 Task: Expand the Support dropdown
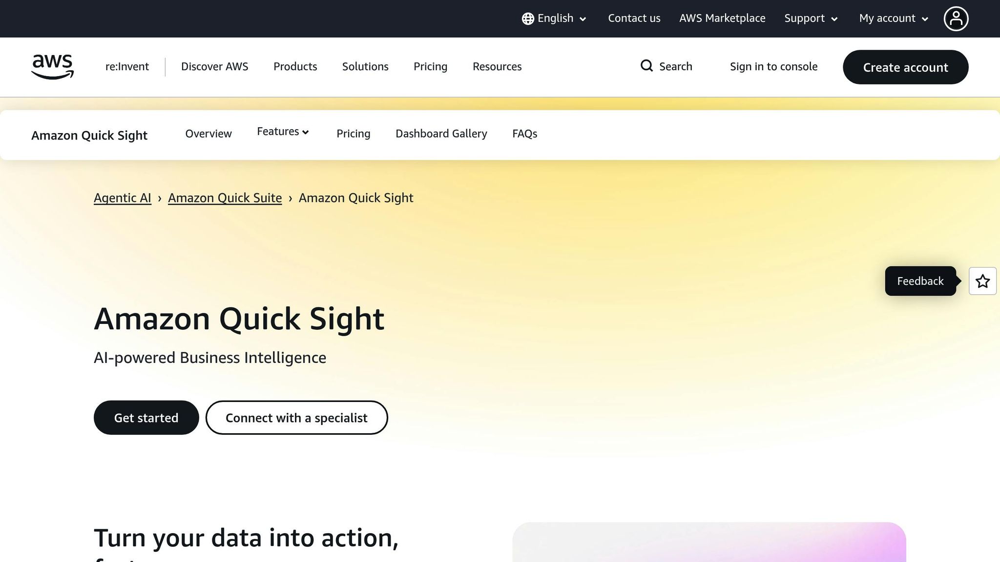tap(811, 19)
